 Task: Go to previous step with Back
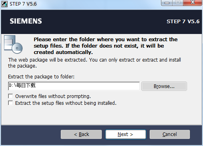(81, 134)
